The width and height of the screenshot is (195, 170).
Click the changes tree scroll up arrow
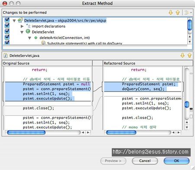pos(190,36)
